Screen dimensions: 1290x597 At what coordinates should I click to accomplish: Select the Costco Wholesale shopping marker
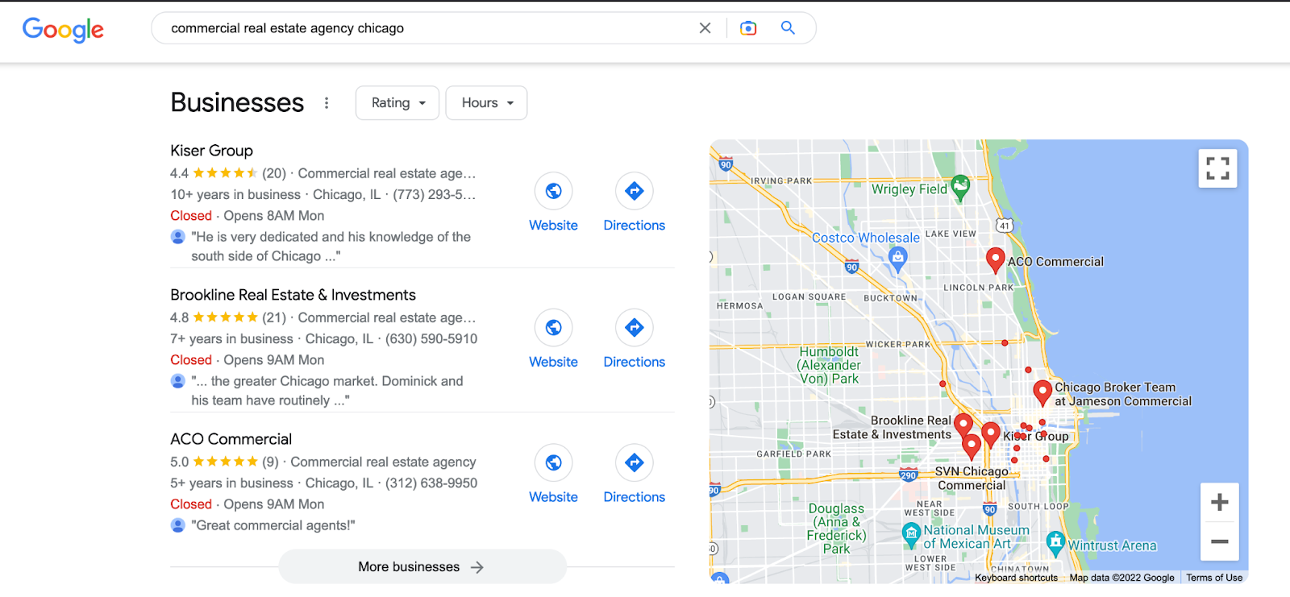click(x=897, y=258)
